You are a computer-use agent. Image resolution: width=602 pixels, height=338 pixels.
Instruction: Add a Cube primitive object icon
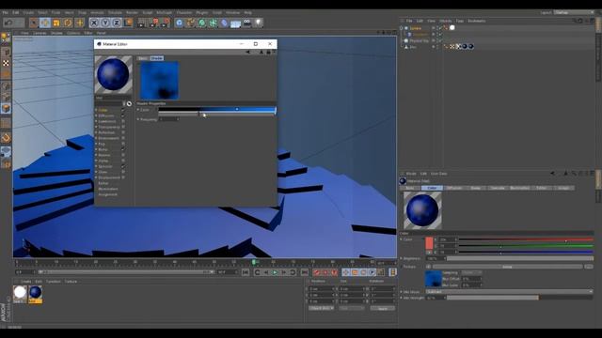(x=180, y=23)
